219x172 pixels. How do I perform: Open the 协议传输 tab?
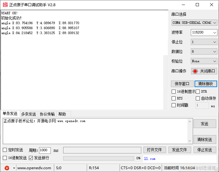47,114
